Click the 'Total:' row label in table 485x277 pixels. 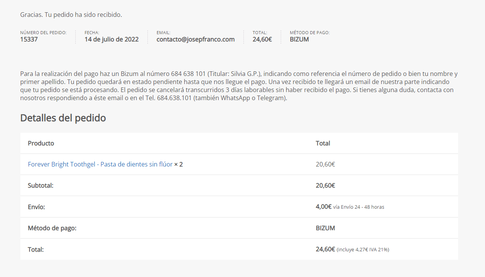tap(36, 249)
